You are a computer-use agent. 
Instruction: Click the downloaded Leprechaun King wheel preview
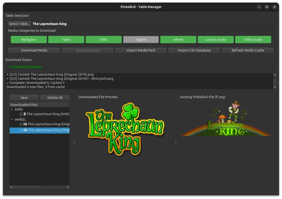click(125, 129)
